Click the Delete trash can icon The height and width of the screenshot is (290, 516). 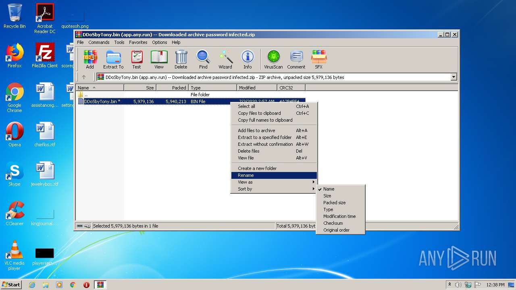pyautogui.click(x=181, y=60)
